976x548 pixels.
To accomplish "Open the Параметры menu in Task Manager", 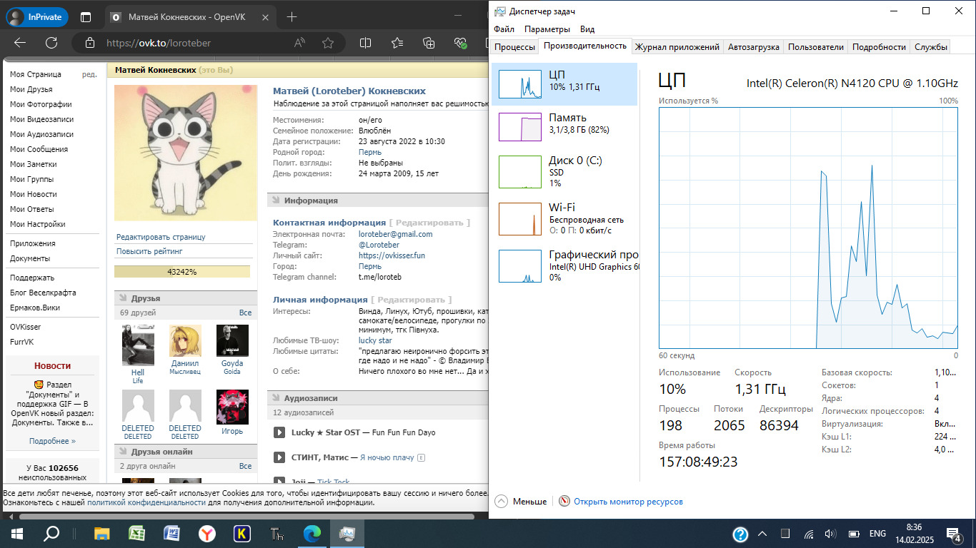I will point(547,29).
